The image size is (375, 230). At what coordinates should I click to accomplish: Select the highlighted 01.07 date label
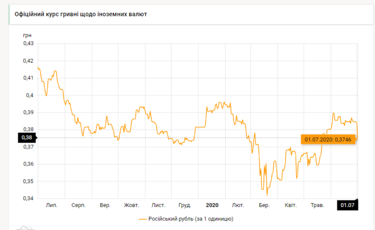click(347, 205)
